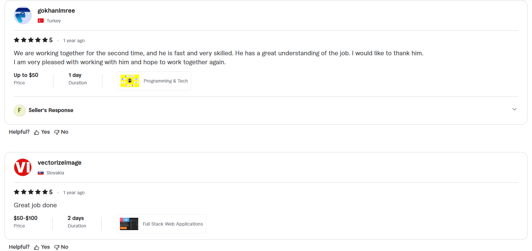532x251 pixels.
Task: Click gokhanimree's profile avatar
Action: click(x=22, y=15)
